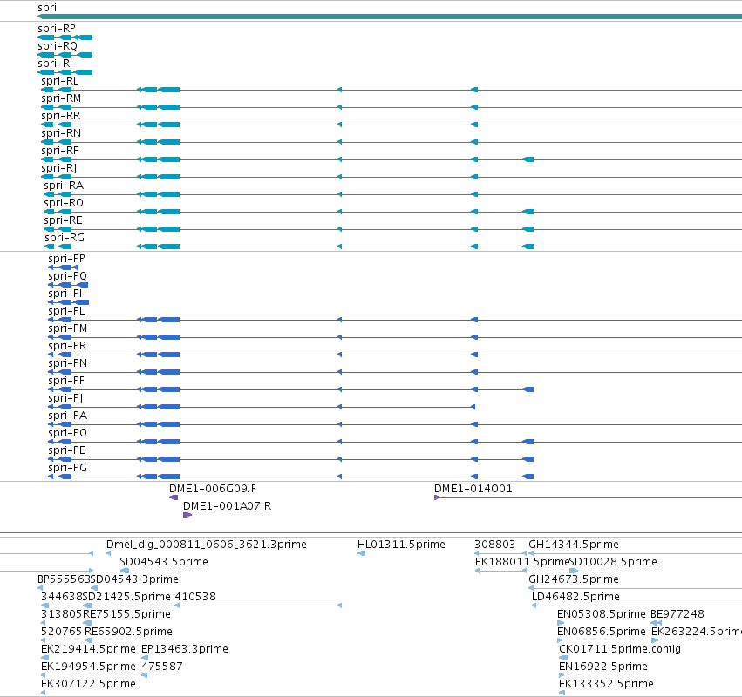Image resolution: width=742 pixels, height=697 pixels.
Task: Select transcript spri-RG label
Action: tap(65, 238)
